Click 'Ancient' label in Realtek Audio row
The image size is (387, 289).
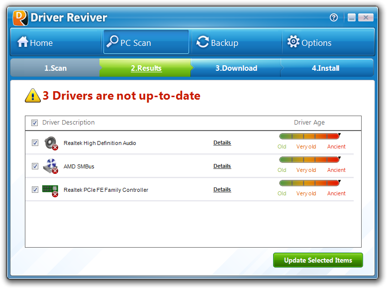[x=336, y=146]
